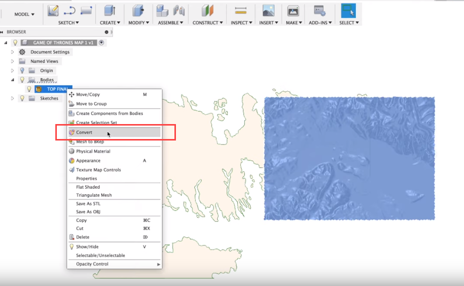Open the INSERT dropdown menu
The height and width of the screenshot is (286, 464).
click(x=269, y=23)
